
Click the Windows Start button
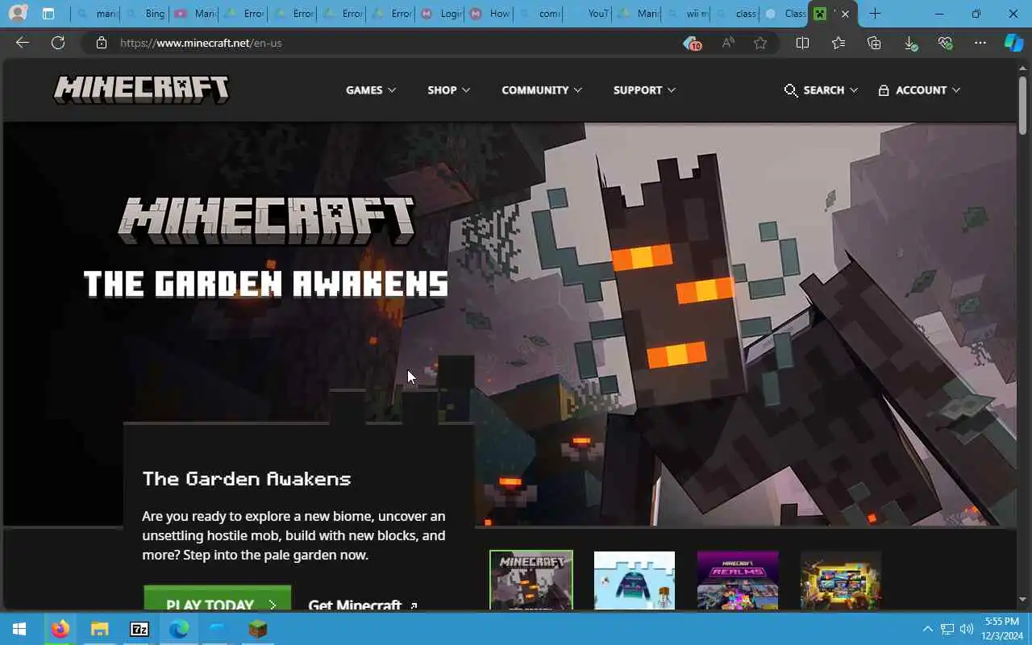(x=19, y=629)
